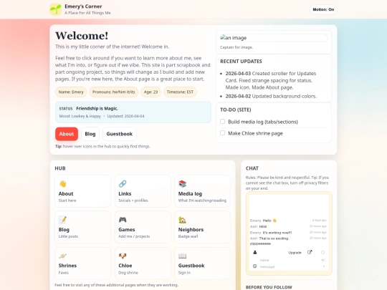Click the chat login arrow icon
The width and height of the screenshot is (387, 290).
click(322, 260)
